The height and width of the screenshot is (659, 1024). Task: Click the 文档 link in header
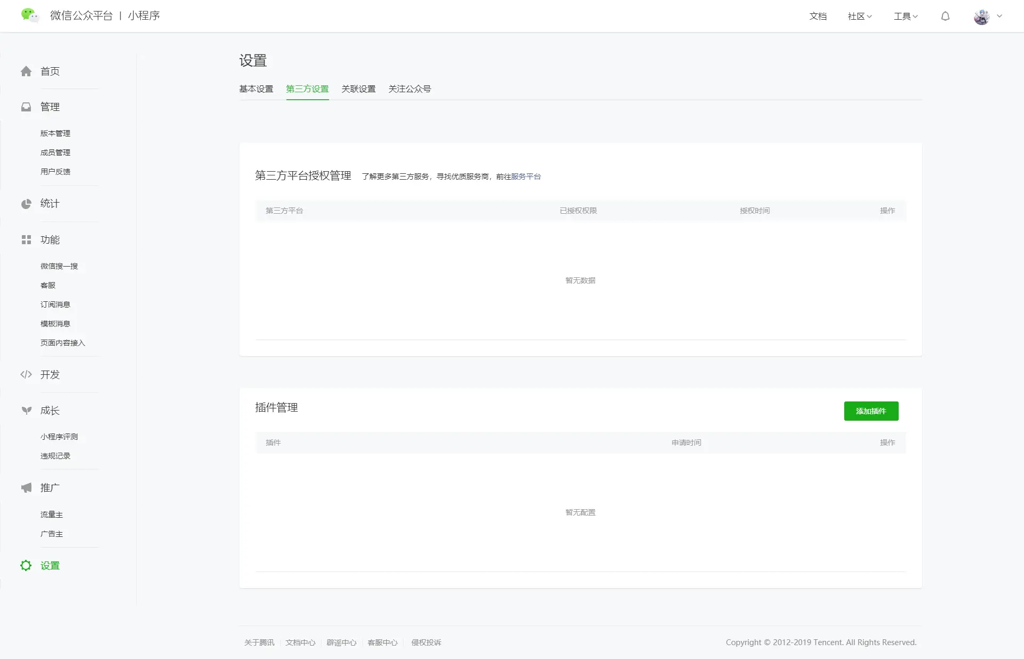point(818,17)
